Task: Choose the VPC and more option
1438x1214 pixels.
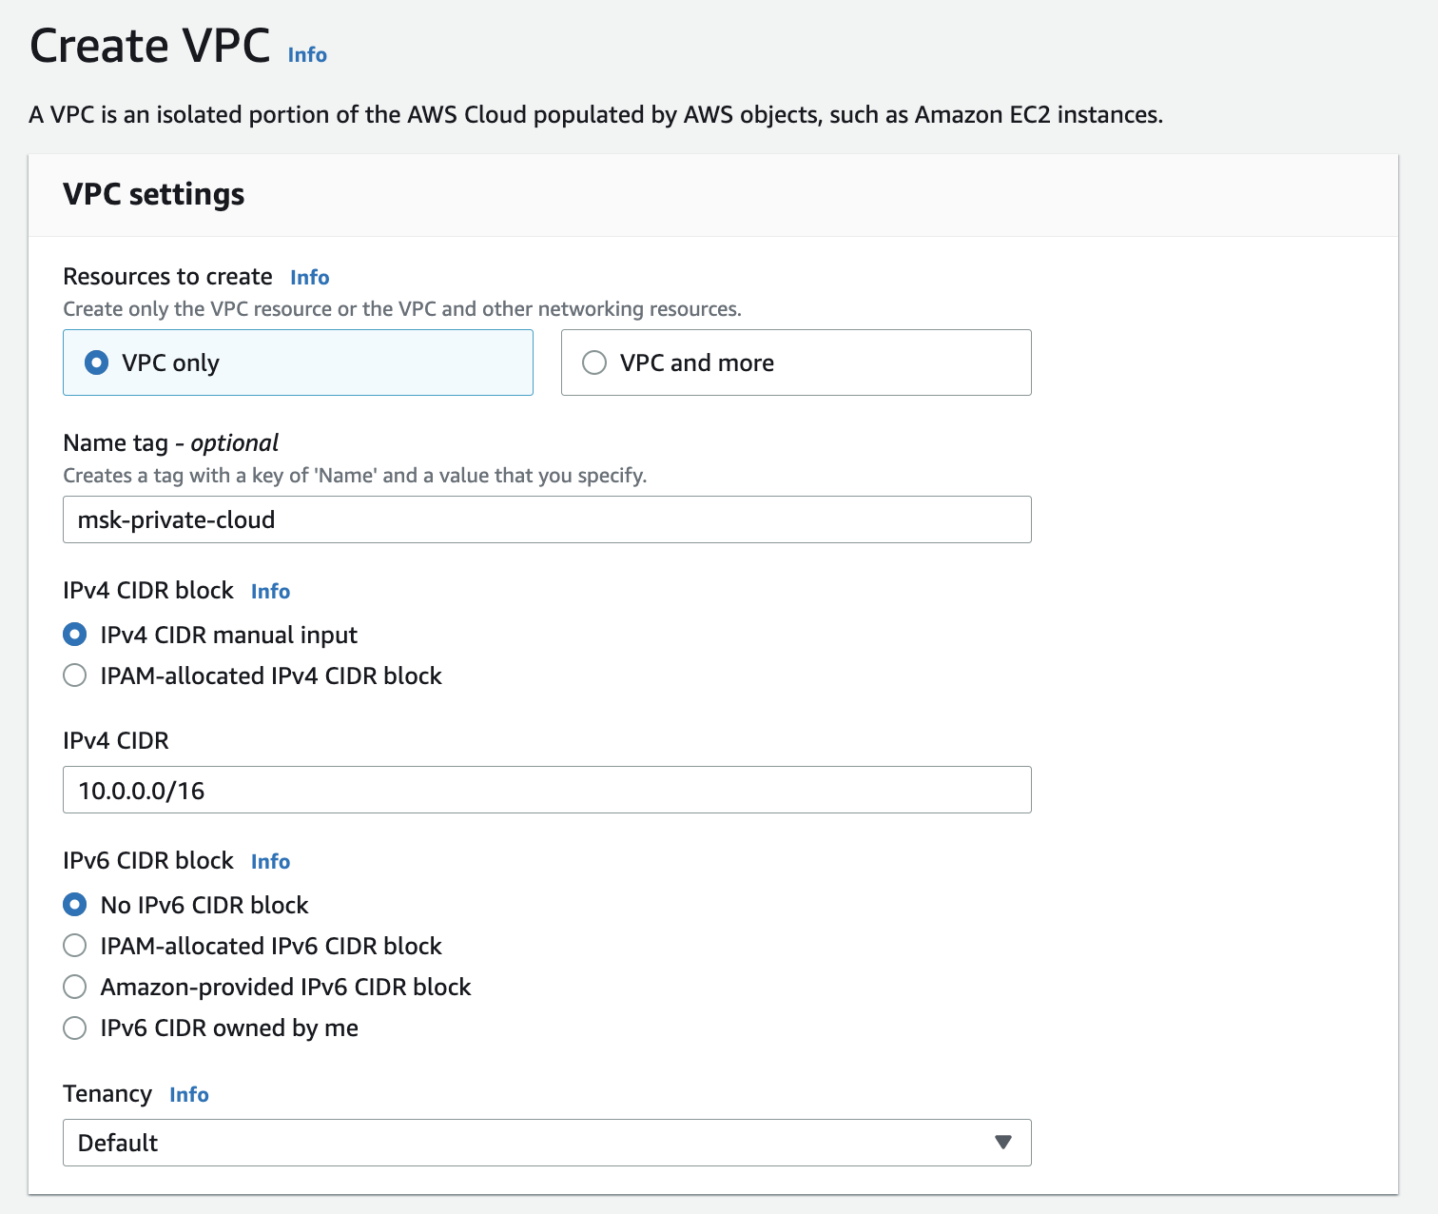Action: click(x=594, y=362)
